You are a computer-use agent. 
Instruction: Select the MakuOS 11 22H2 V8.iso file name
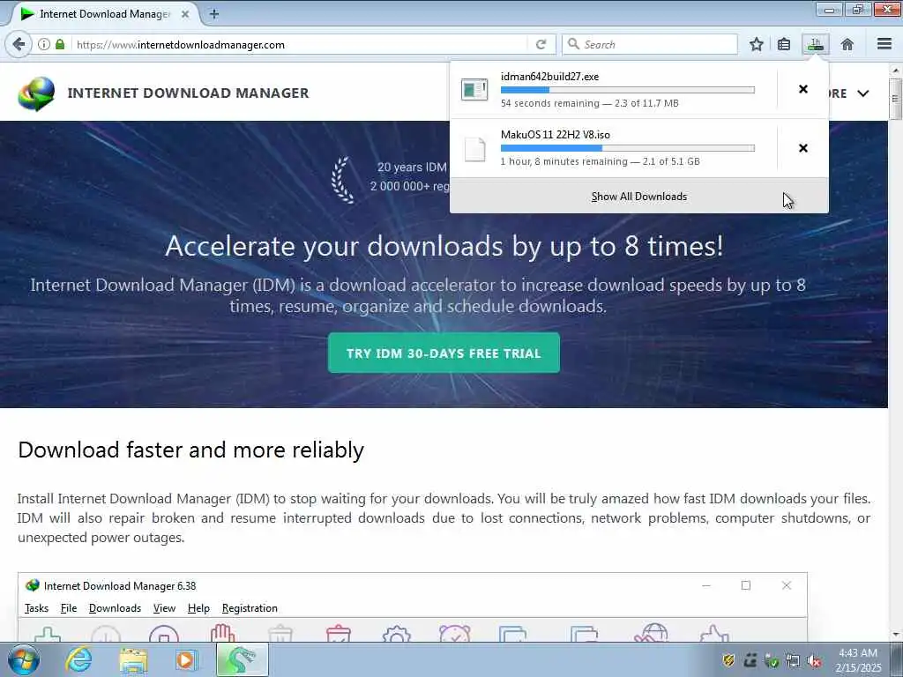tap(556, 135)
